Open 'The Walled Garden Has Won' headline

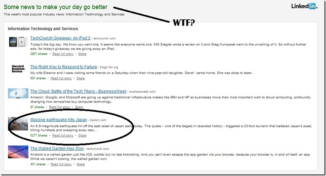[57, 148]
